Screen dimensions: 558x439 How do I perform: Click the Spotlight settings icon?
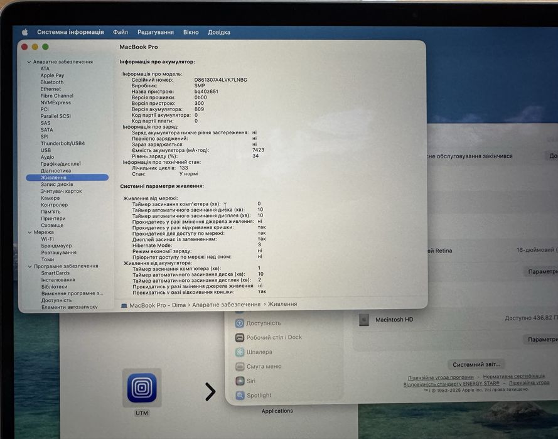(x=240, y=395)
